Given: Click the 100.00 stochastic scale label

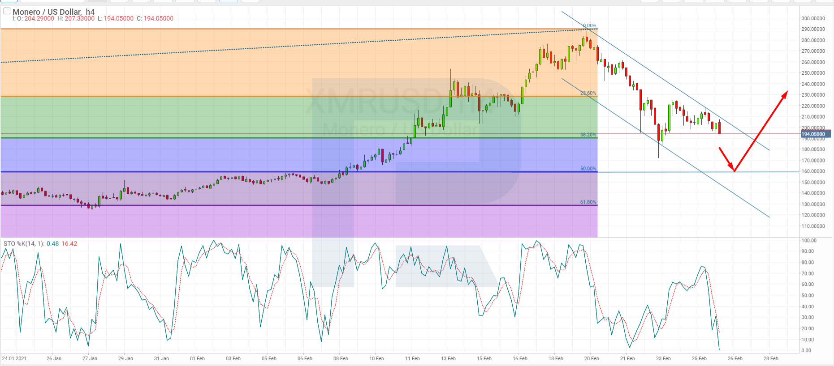Looking at the screenshot, I should pyautogui.click(x=809, y=241).
